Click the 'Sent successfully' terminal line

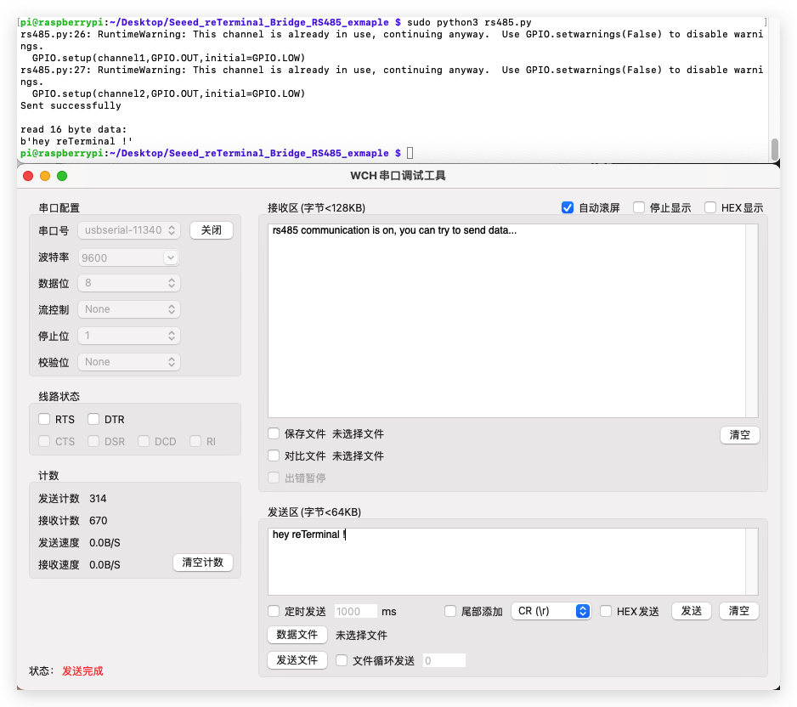71,105
